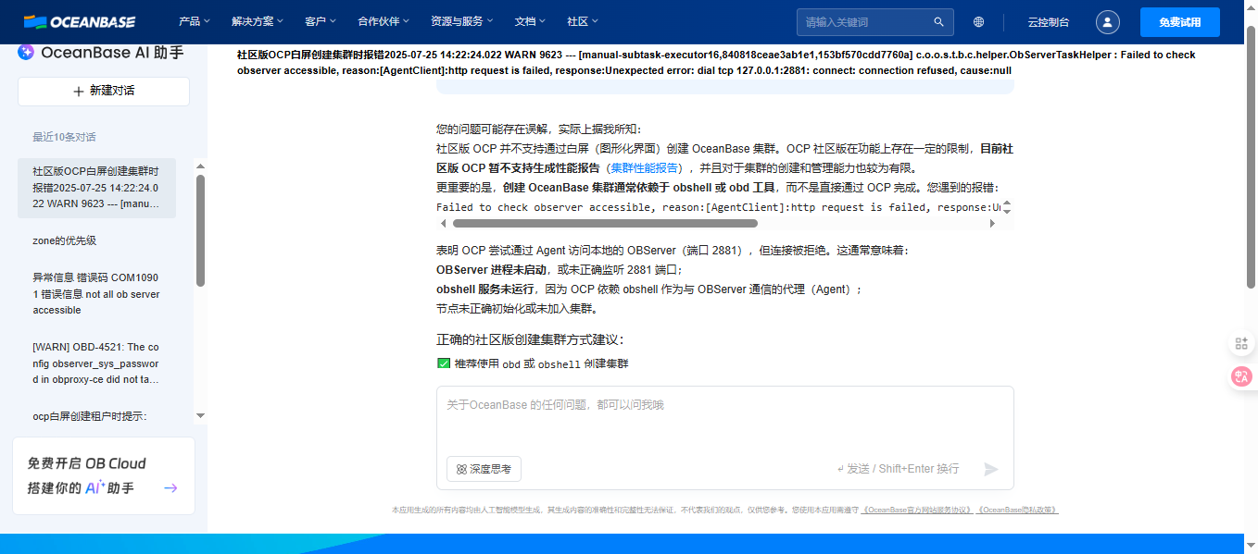The width and height of the screenshot is (1258, 554).
Task: Open the 社区版OCP白屏创建集群时 conversation
Action: 96,188
